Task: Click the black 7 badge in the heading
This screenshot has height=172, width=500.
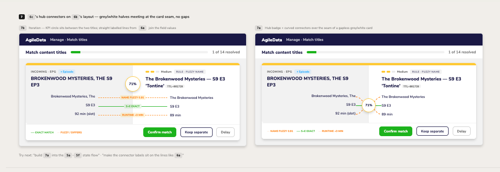Action: click(x=22, y=17)
